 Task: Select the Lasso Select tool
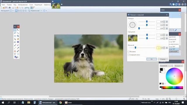[15, 33]
